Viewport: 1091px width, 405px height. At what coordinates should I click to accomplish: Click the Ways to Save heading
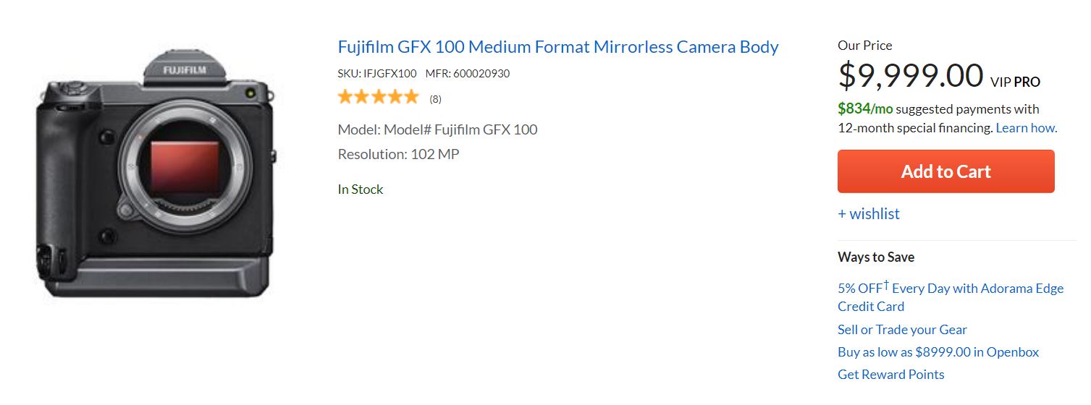[875, 257]
